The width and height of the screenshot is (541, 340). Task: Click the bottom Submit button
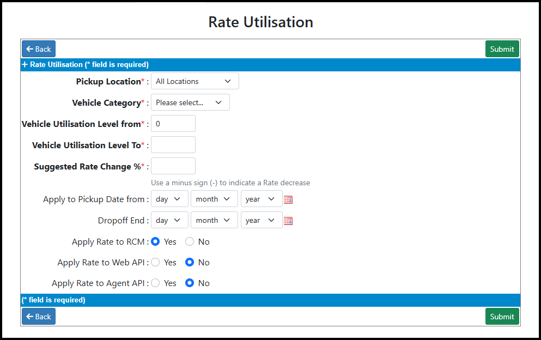point(502,317)
